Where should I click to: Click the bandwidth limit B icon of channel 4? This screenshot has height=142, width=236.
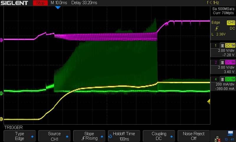point(222,79)
